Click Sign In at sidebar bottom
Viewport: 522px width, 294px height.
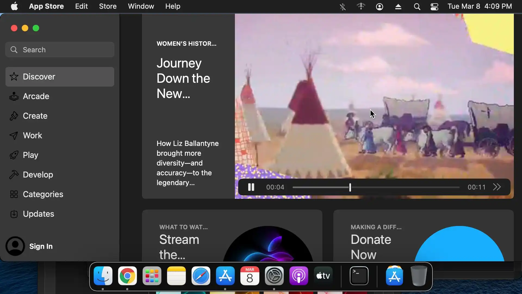point(41,246)
